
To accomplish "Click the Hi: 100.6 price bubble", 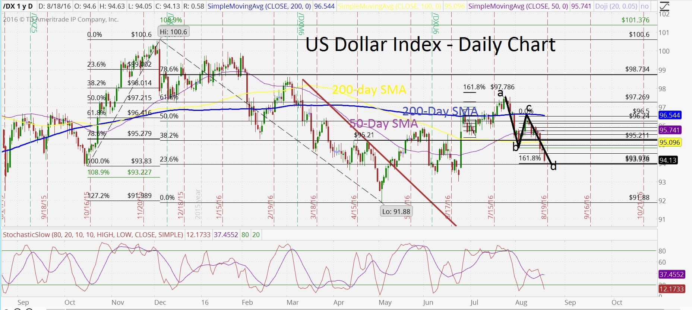I will point(173,32).
